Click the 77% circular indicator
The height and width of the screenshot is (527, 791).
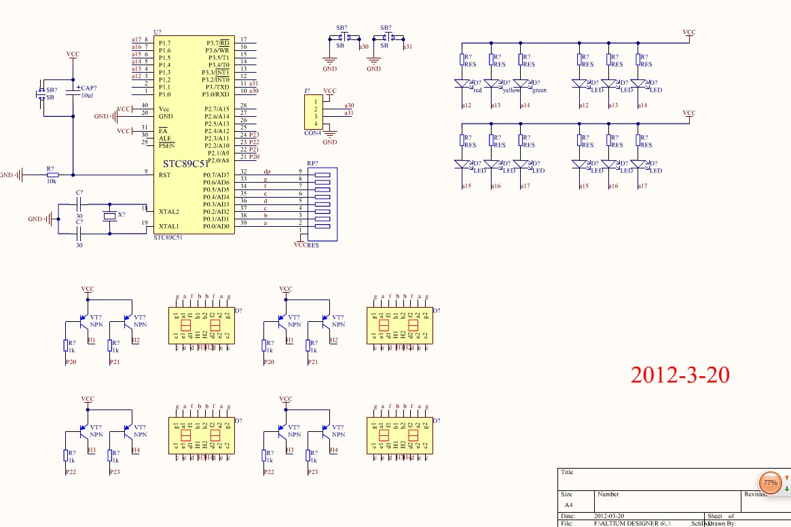(770, 483)
